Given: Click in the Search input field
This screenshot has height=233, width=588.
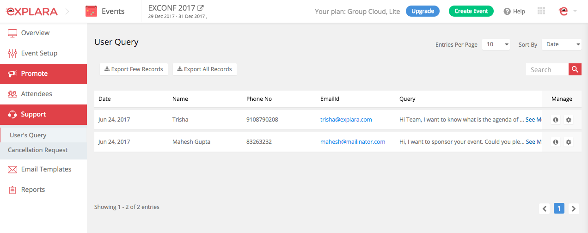Looking at the screenshot, I should [547, 69].
